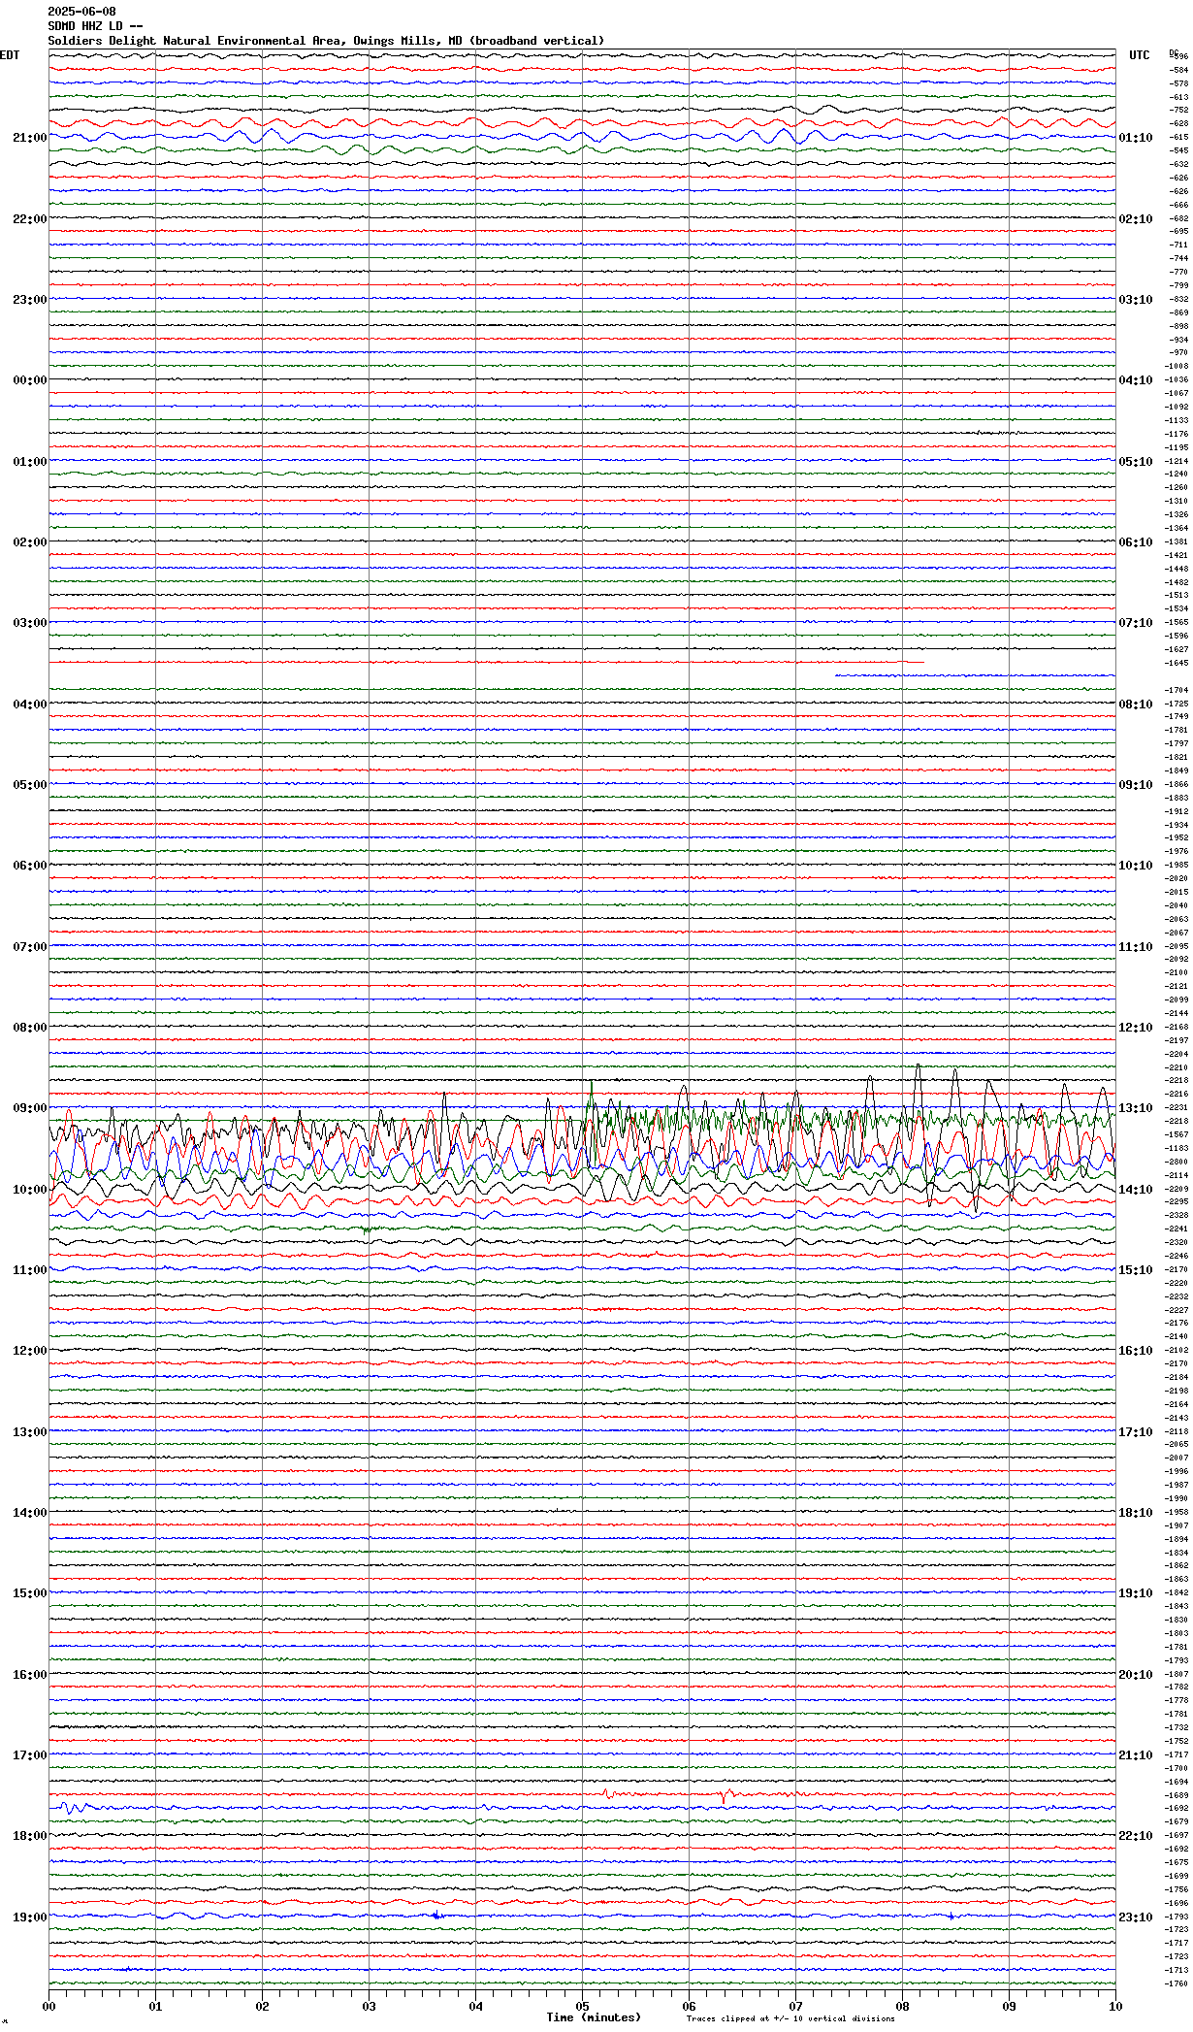Click the traces clipped footnote text
This screenshot has height=2032, width=1193.
(x=790, y=2019)
